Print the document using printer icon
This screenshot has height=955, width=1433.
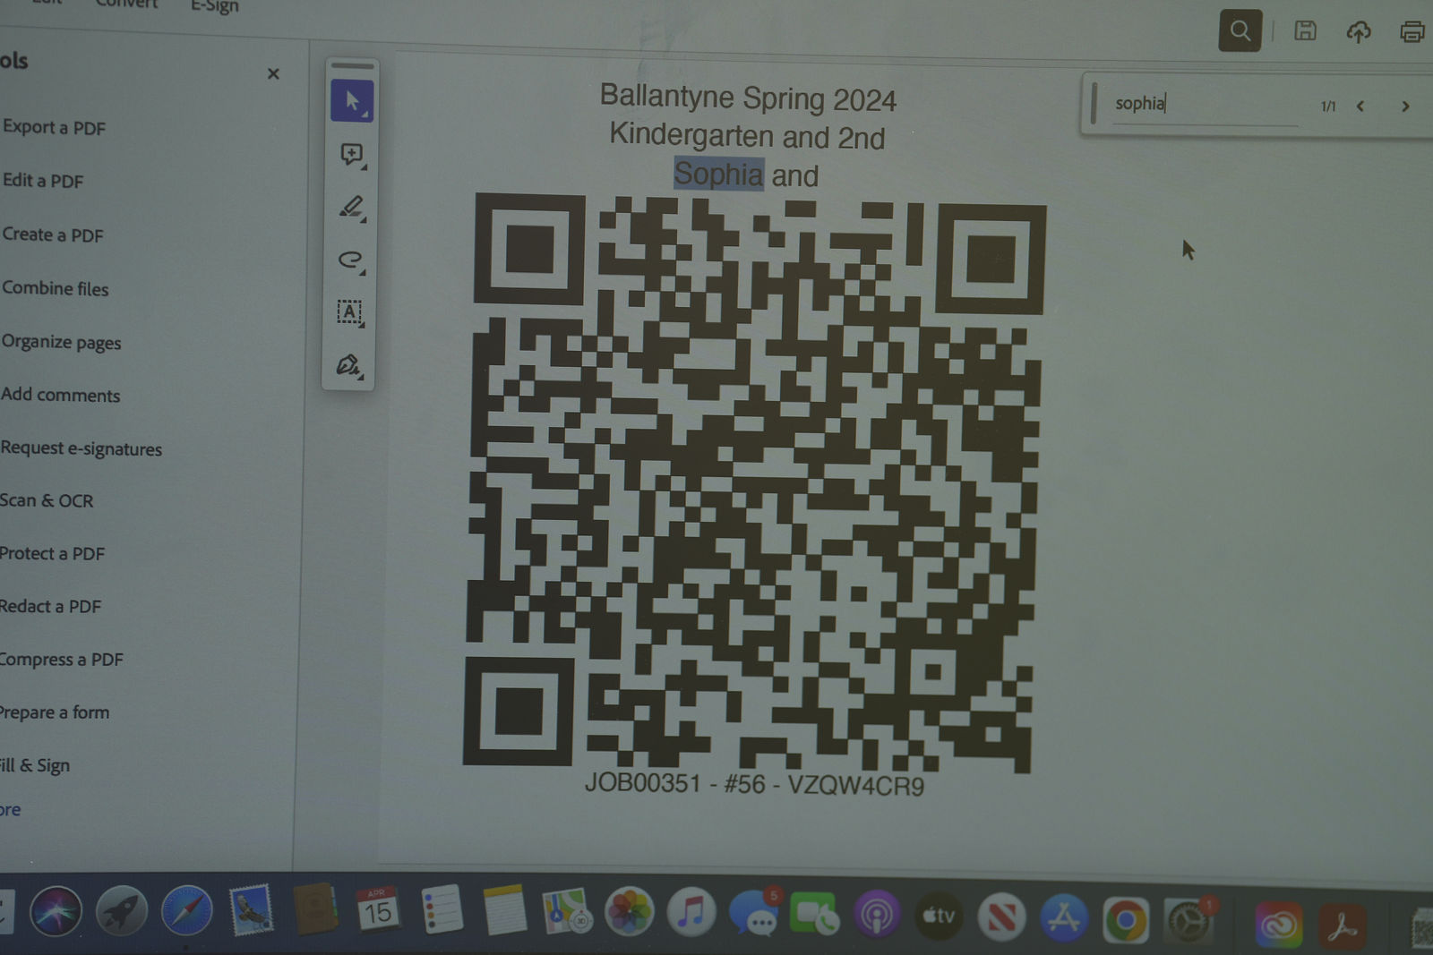pos(1412,32)
